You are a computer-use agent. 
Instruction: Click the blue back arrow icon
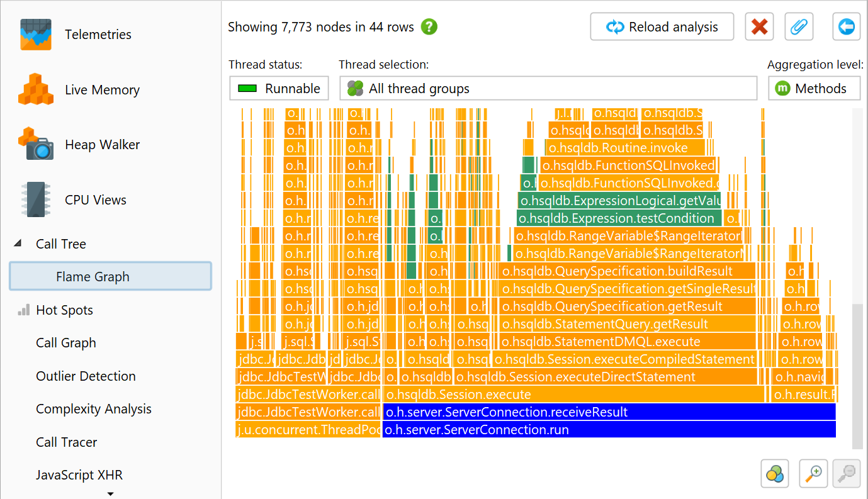[x=847, y=27]
